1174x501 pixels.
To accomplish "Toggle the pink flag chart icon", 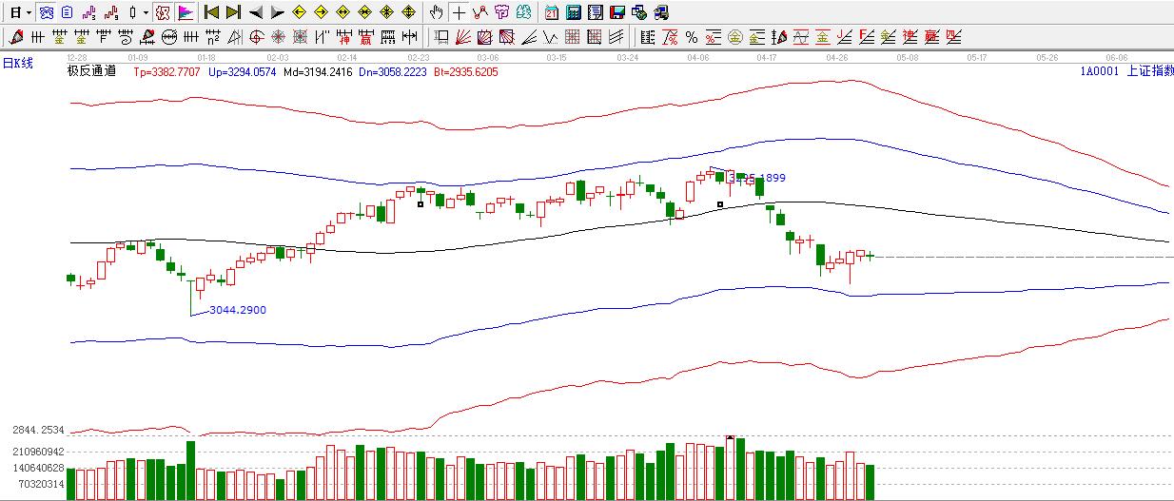I will pyautogui.click(x=185, y=12).
